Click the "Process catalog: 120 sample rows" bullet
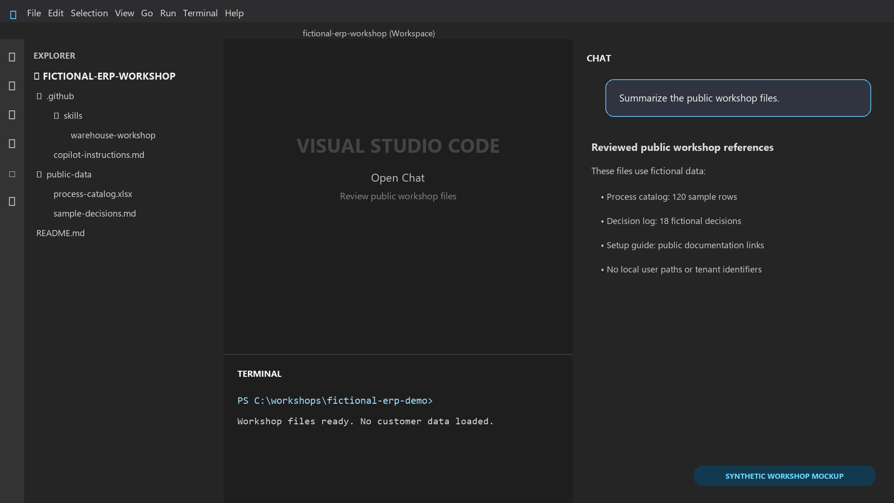The image size is (894, 503). (x=669, y=197)
